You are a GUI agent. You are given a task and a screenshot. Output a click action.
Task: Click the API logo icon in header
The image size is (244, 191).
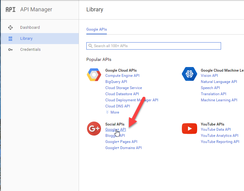point(11,9)
